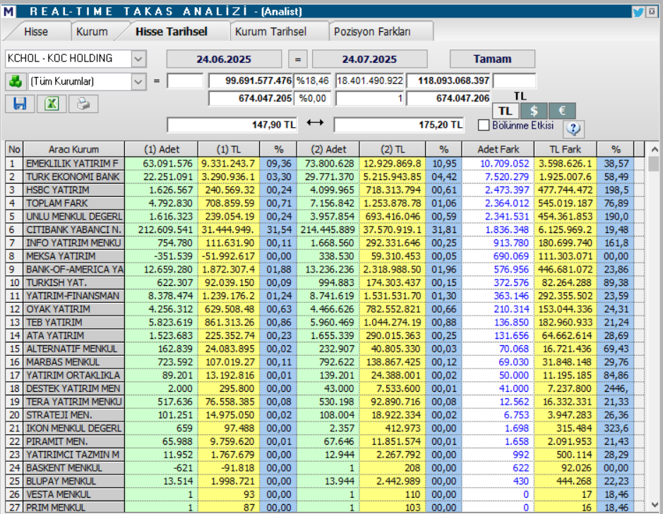Save data with the floppy disk icon
Image resolution: width=663 pixels, height=514 pixels.
(20, 104)
